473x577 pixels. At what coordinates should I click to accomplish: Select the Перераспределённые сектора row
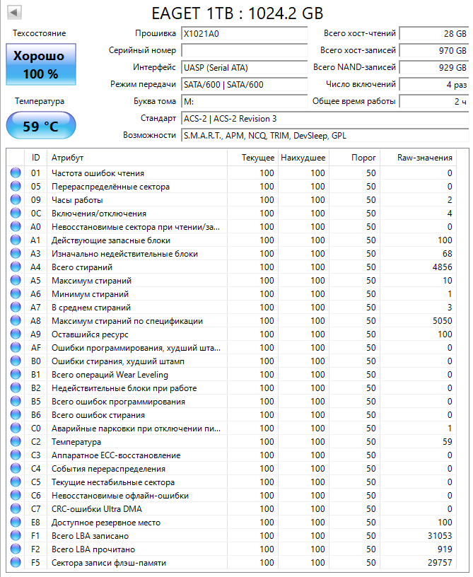click(141, 187)
